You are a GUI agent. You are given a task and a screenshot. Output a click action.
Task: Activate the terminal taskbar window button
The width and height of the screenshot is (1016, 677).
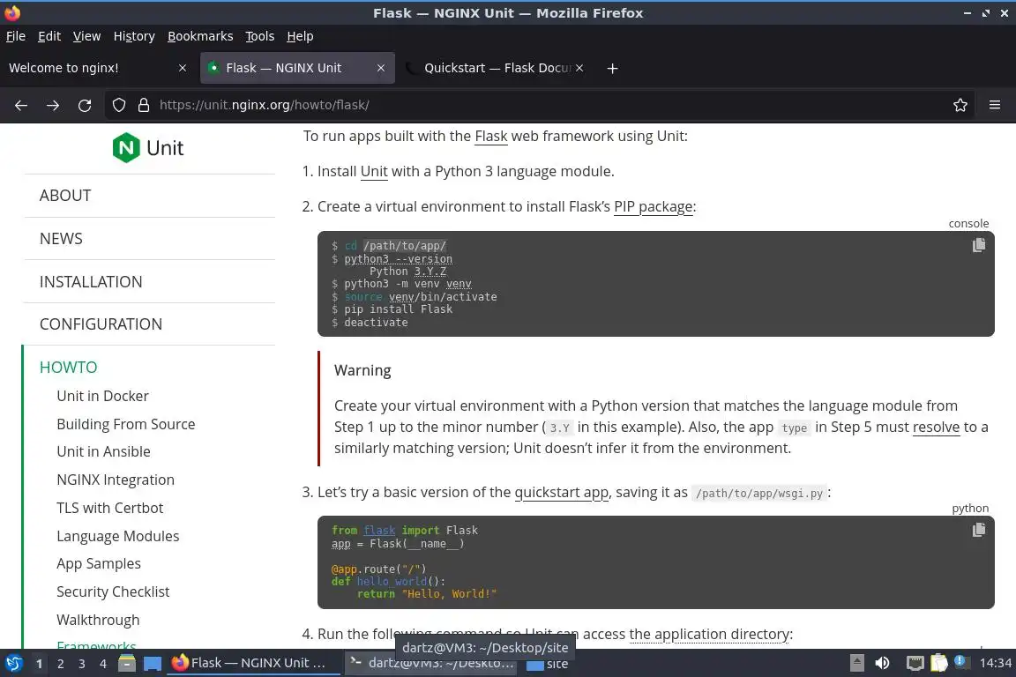coord(430,664)
